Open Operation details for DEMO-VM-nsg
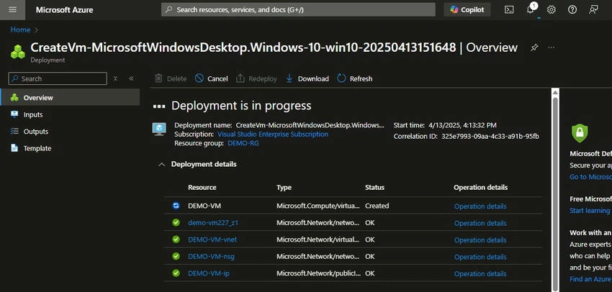Screen dimensions: 612x292 click(480, 257)
